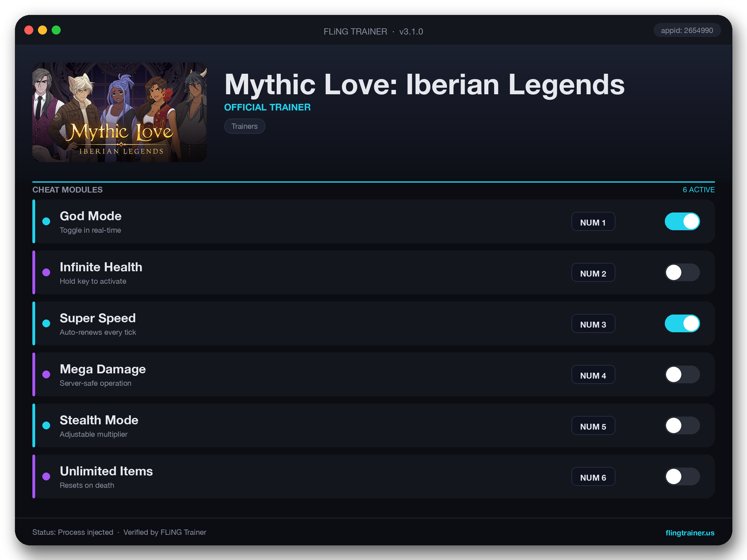This screenshot has width=747, height=560.
Task: Click the NUM 2 hotkey button
Action: 593,273
